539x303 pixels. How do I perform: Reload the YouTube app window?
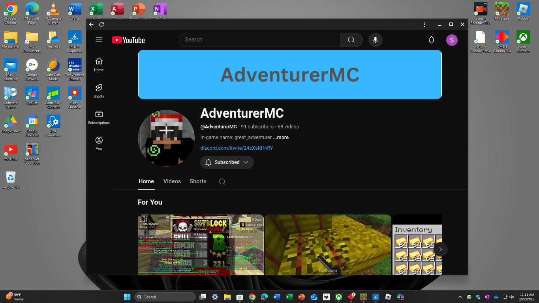(x=101, y=24)
